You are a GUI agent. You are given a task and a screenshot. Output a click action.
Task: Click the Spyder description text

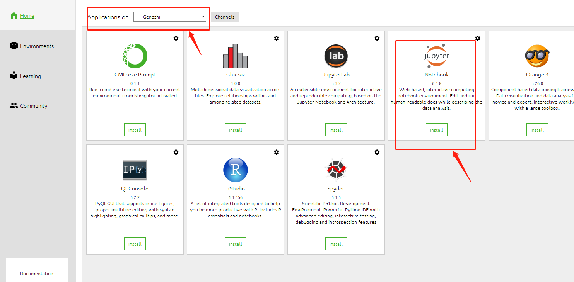coord(336,213)
